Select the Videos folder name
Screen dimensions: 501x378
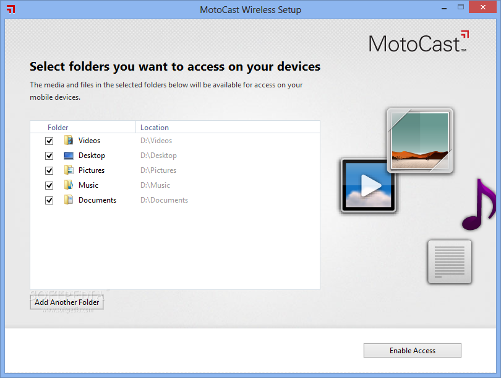[89, 141]
